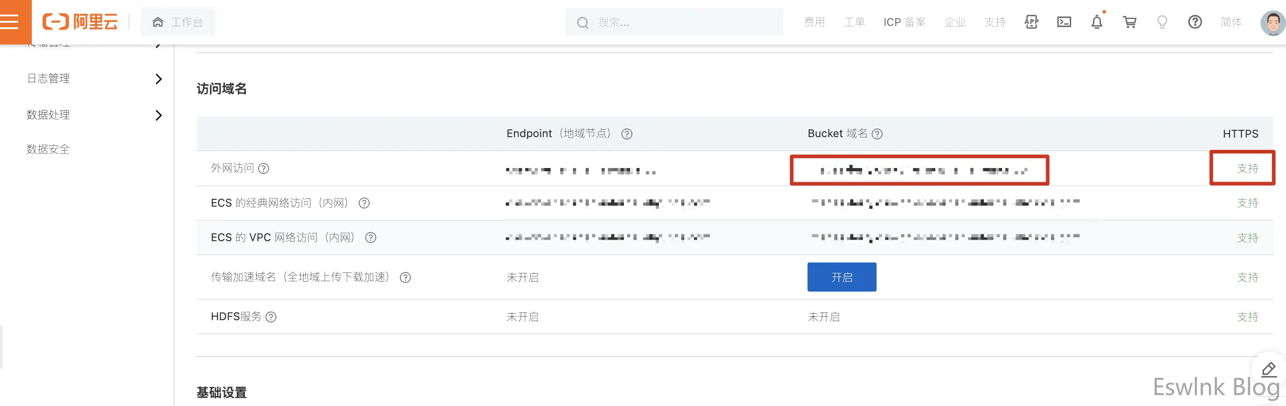Viewport: 1286px width, 406px height.
Task: Click the Alibaba Cloud logo
Action: 80,22
